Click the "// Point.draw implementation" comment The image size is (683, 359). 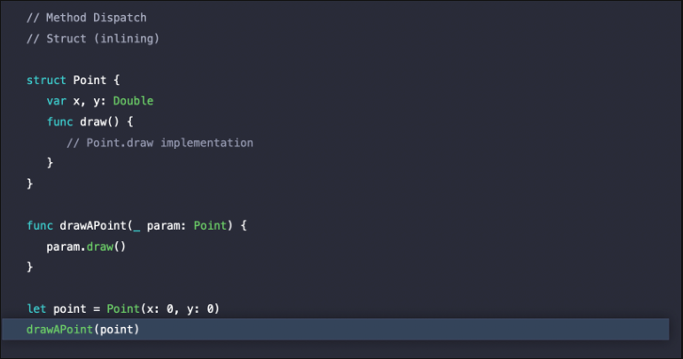click(x=159, y=143)
